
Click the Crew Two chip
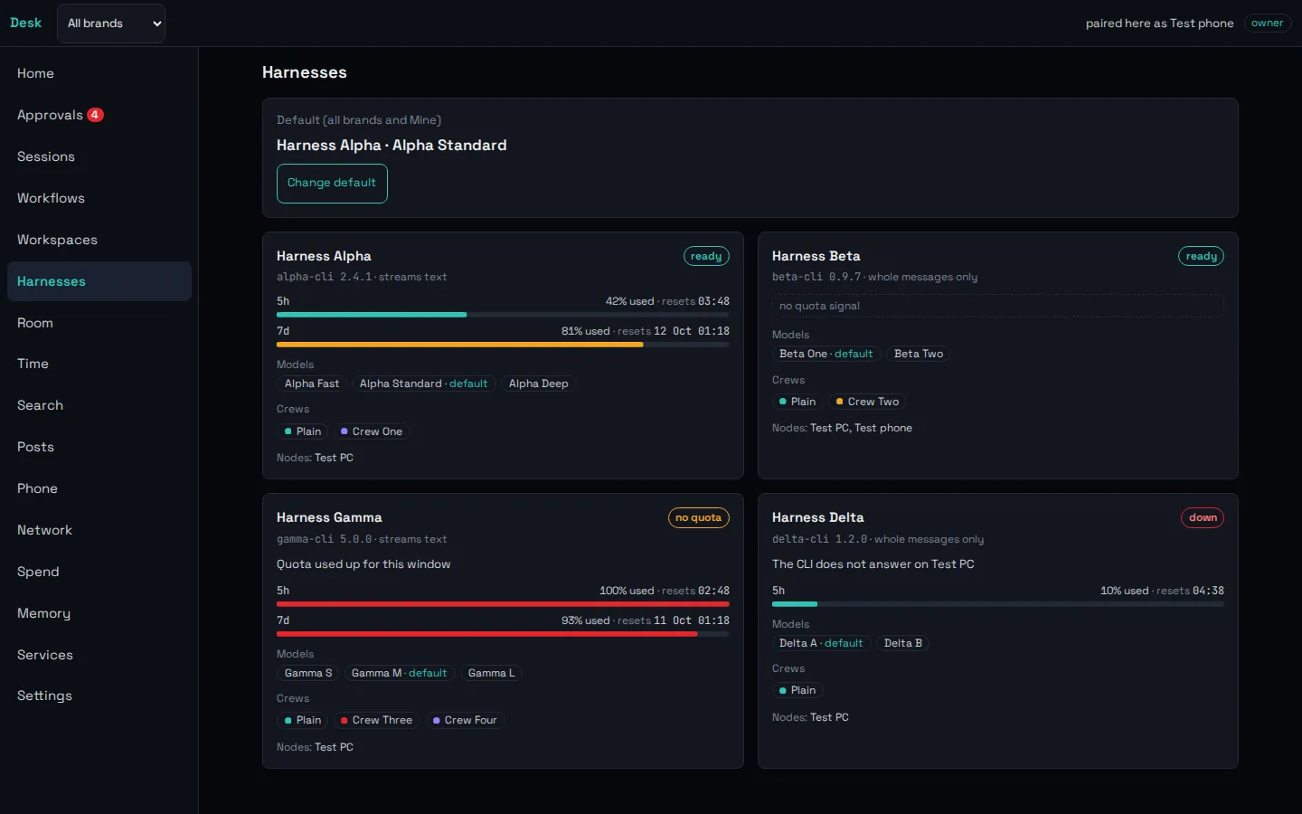[868, 402]
